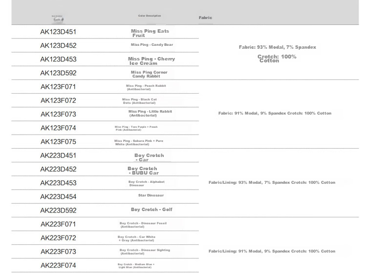Viewport: 386px width, 273px height.
Task: Select item code AK223D592
Action: tap(58, 211)
